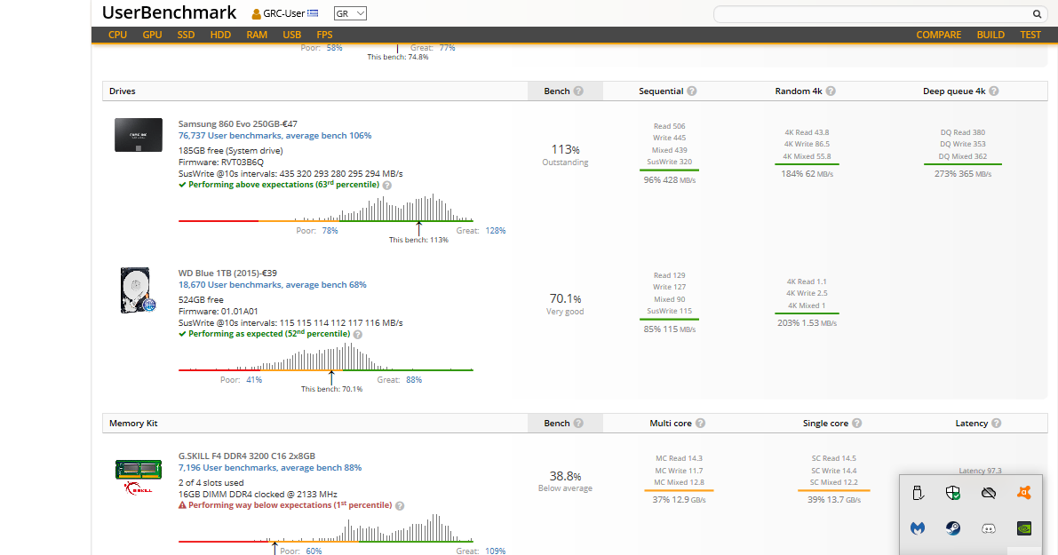Click the UserBenchmark site logo
Screen dimensions: 1058x555
(x=170, y=12)
